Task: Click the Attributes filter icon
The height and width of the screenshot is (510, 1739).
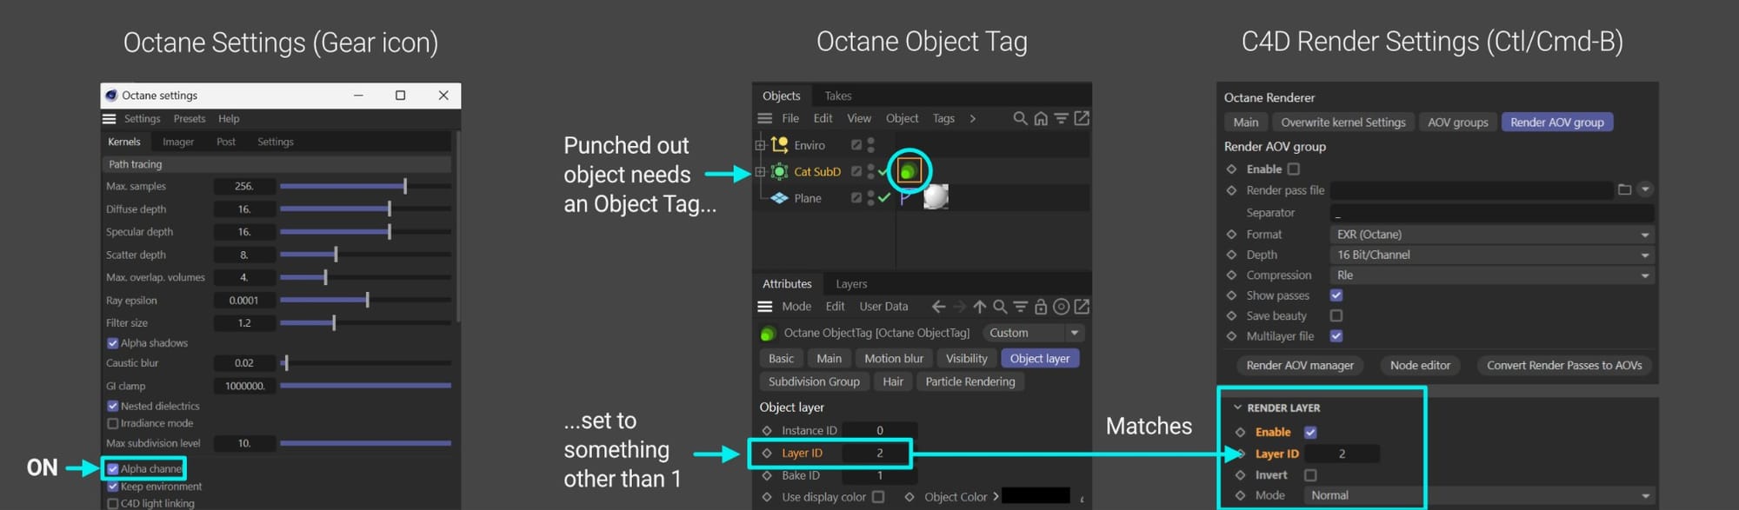Action: (x=1020, y=307)
